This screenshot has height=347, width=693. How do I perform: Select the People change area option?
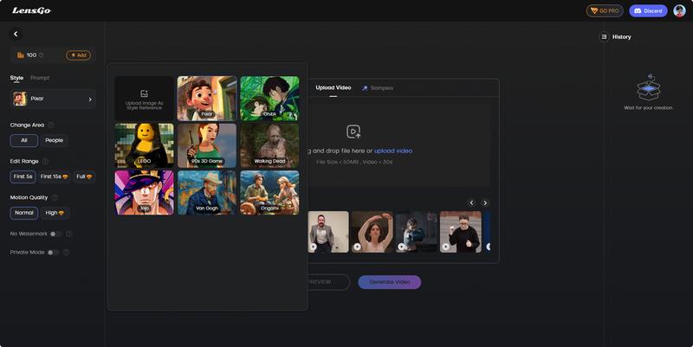[54, 140]
